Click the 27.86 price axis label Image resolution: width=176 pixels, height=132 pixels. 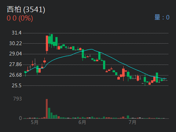(x=15, y=65)
